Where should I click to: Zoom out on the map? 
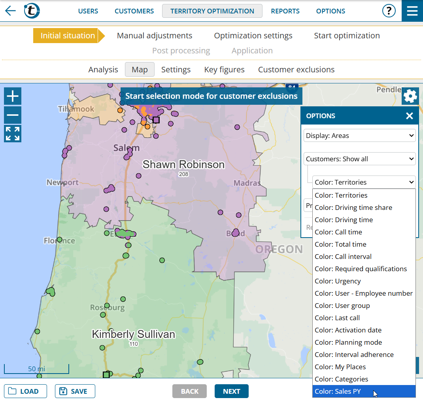pos(13,115)
